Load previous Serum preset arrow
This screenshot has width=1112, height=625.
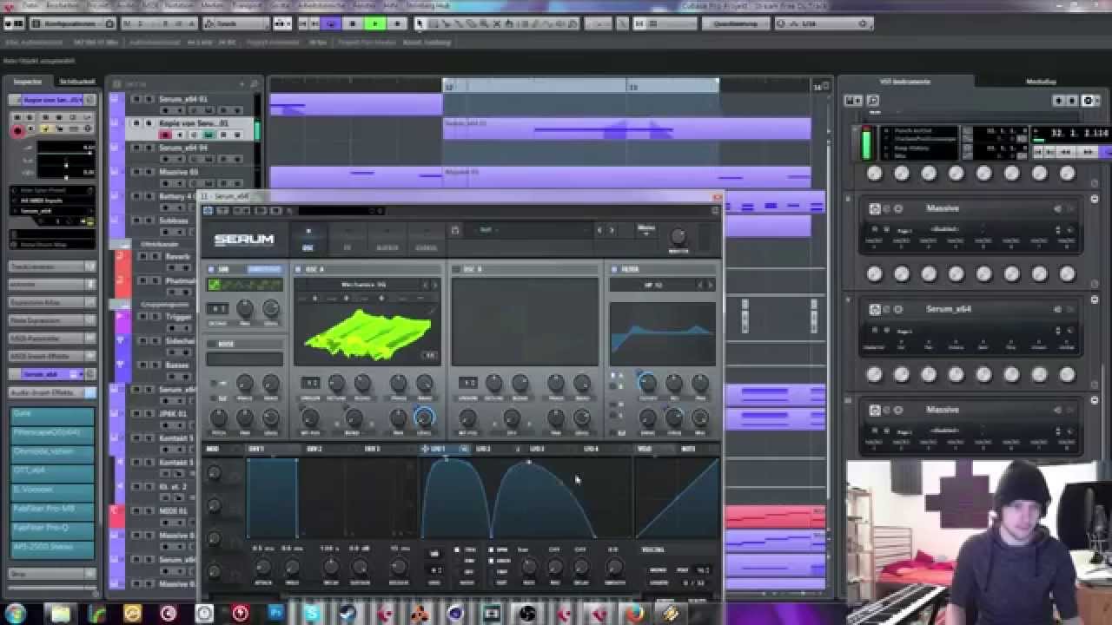coord(599,230)
